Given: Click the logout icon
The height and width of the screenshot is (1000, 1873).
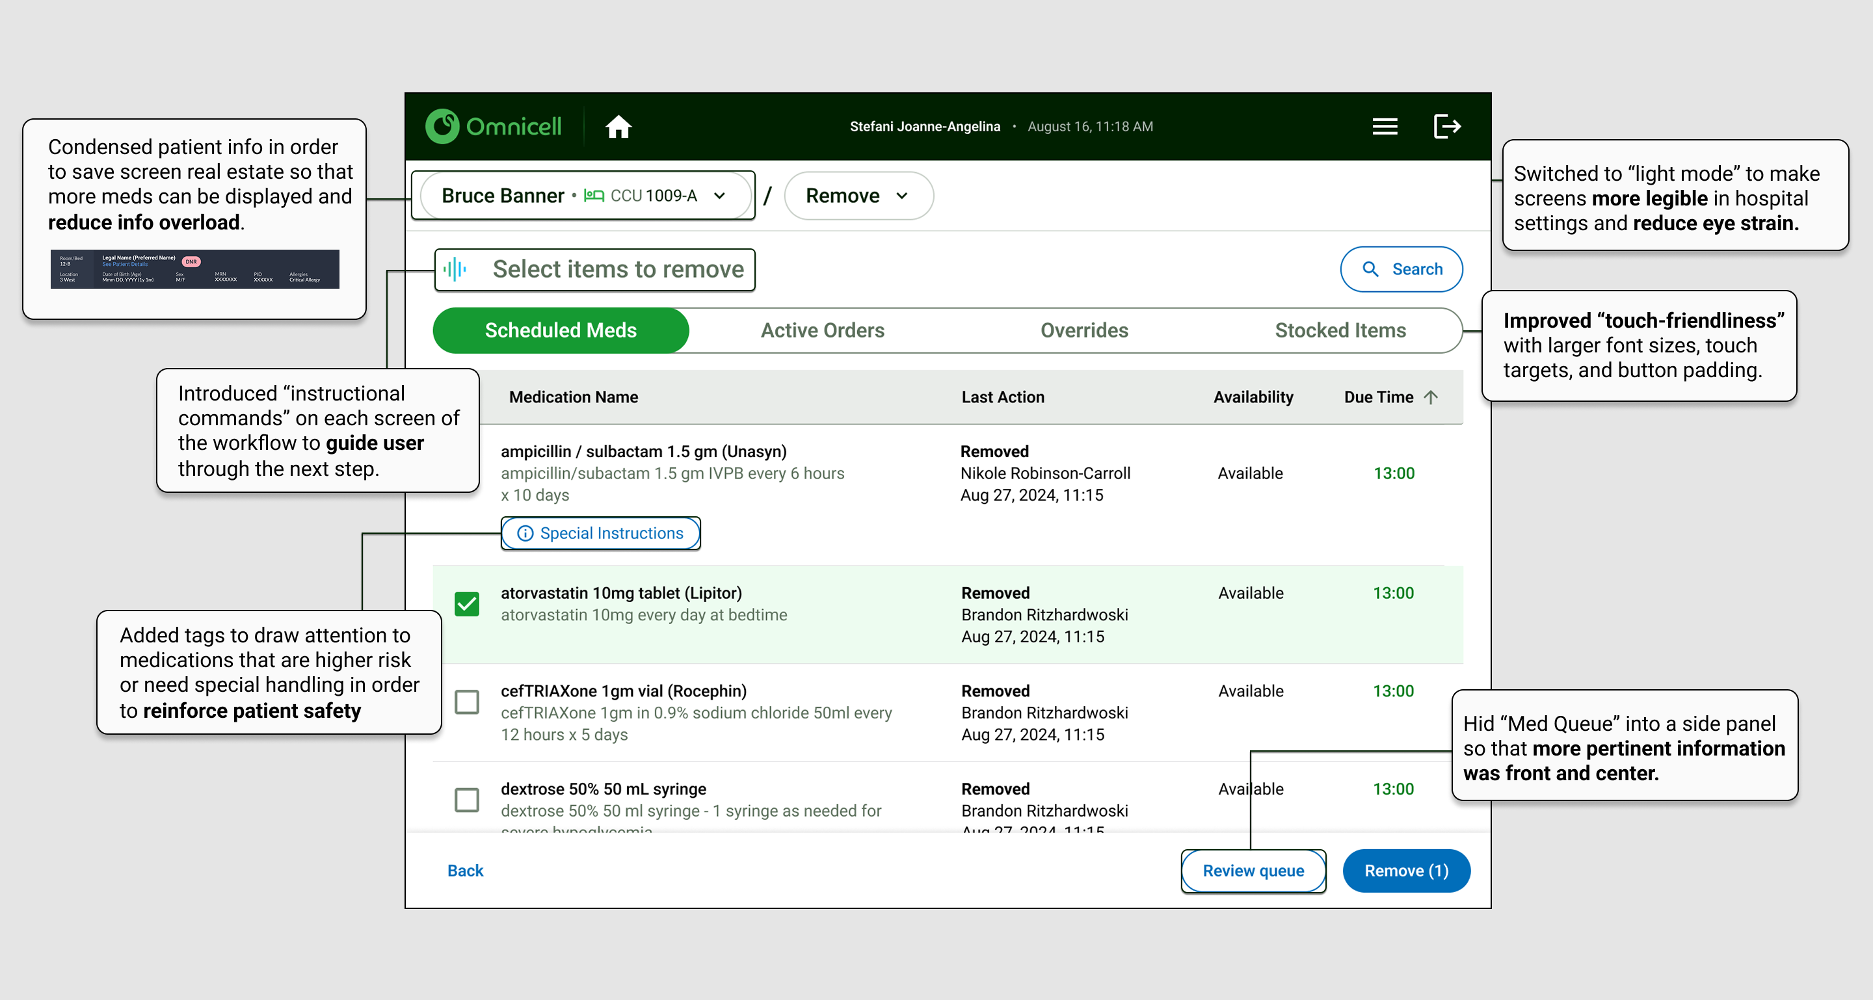Looking at the screenshot, I should coord(1446,126).
